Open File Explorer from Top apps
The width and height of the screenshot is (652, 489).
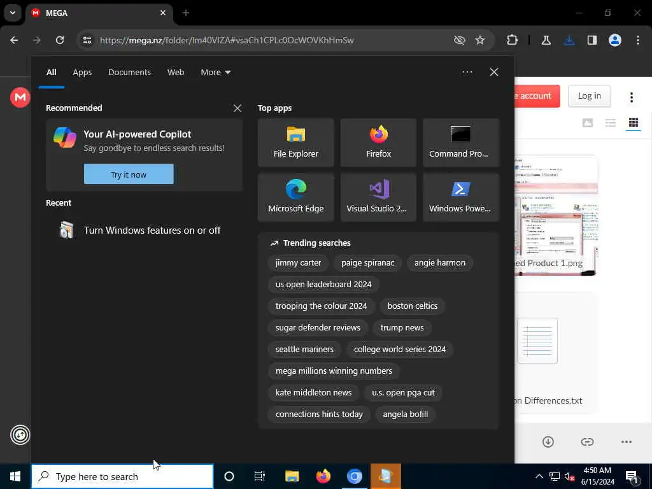295,143
